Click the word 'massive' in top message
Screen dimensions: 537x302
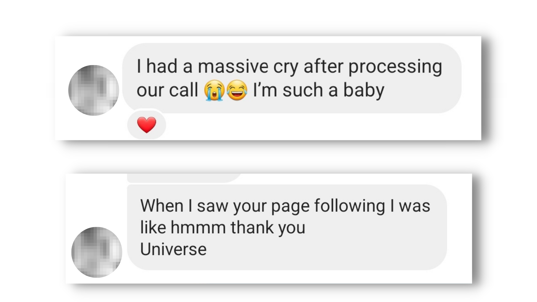coord(233,67)
